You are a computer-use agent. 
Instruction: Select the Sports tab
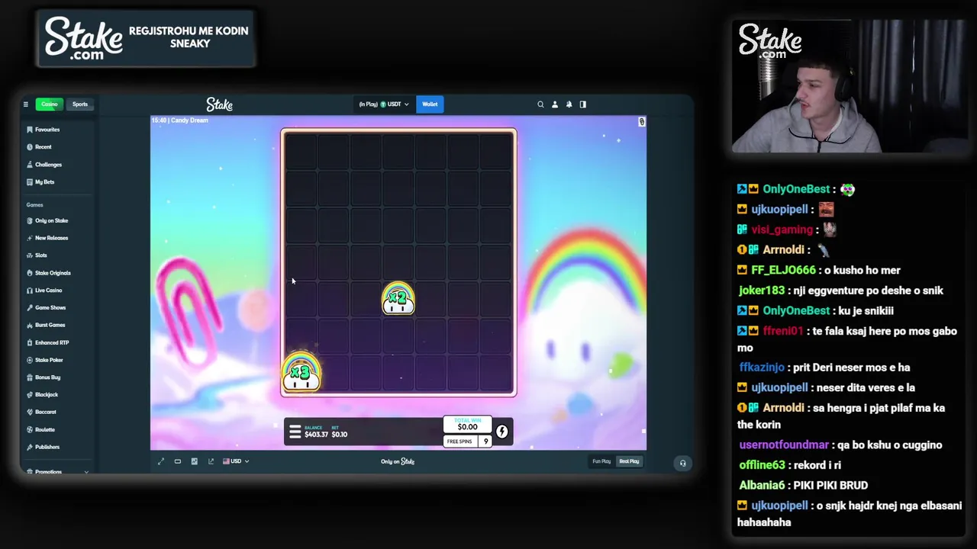coord(80,104)
